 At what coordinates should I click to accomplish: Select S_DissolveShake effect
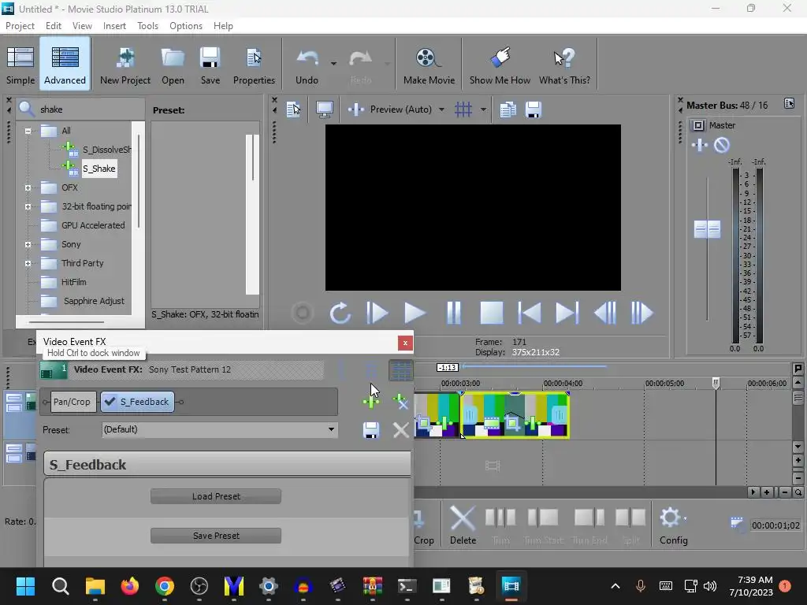click(106, 150)
